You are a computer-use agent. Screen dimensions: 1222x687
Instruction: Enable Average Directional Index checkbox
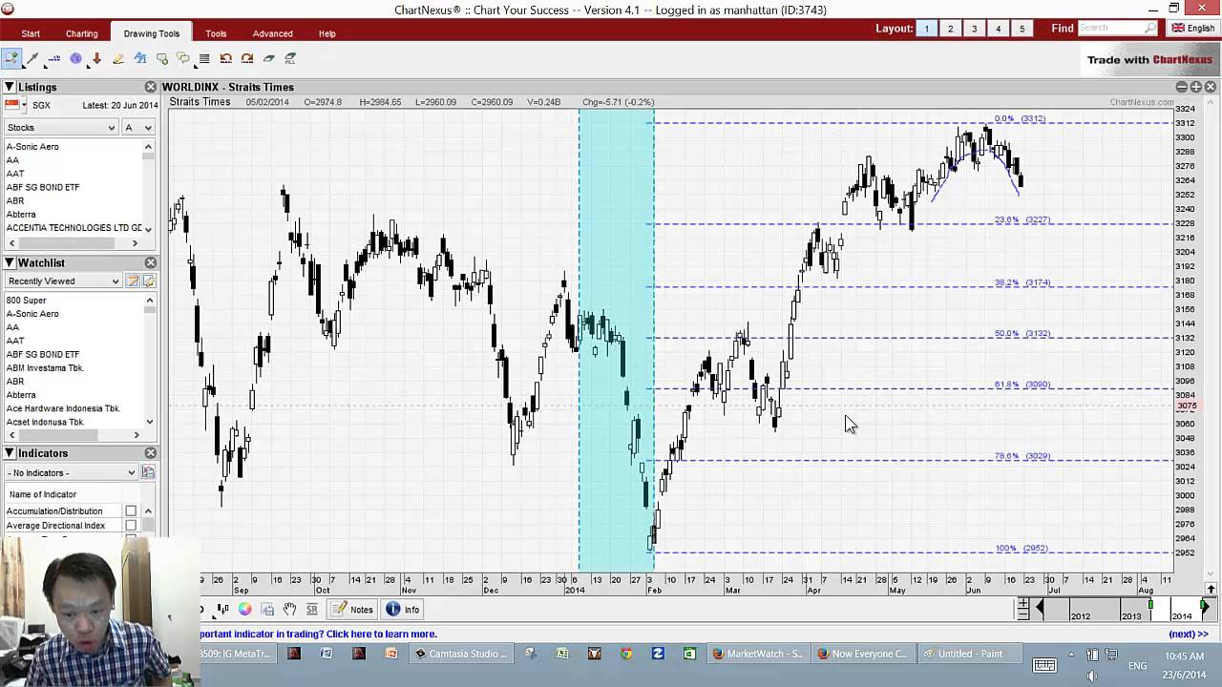point(131,526)
